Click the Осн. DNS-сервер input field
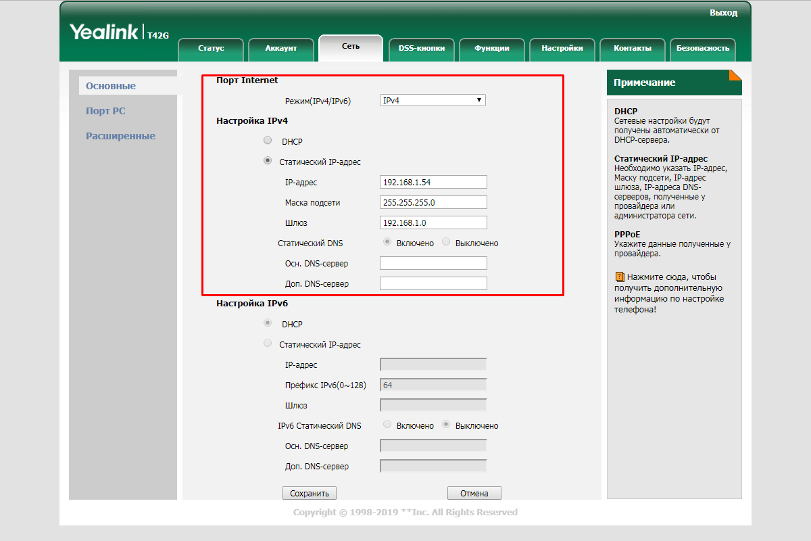Image resolution: width=811 pixels, height=541 pixels. click(433, 262)
